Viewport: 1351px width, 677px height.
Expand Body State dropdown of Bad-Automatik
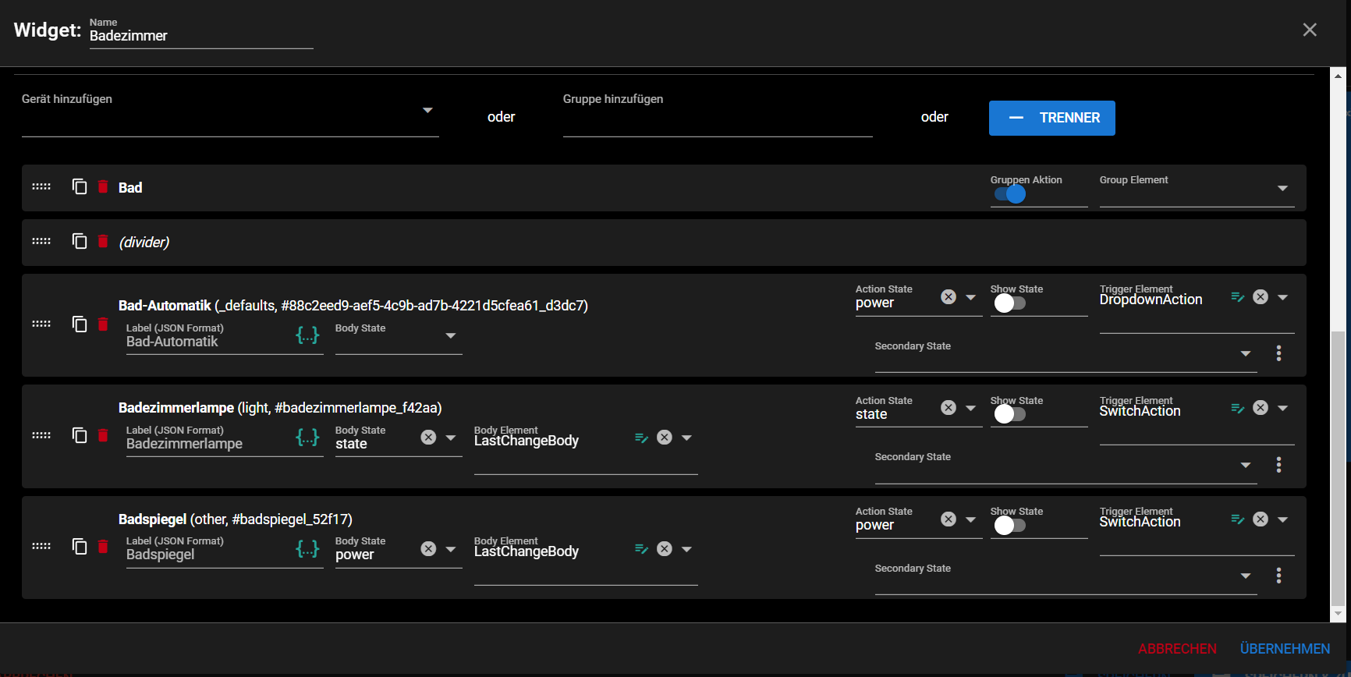pos(451,336)
